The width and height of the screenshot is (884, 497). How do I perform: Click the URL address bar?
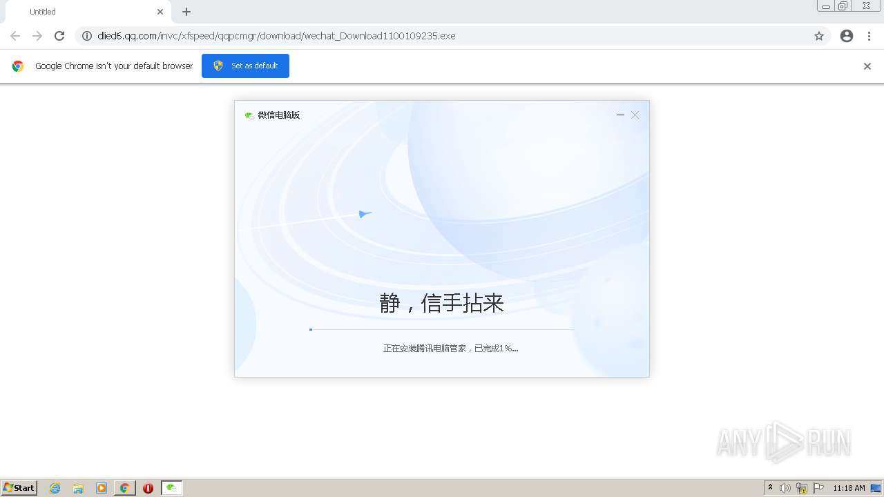pos(452,36)
